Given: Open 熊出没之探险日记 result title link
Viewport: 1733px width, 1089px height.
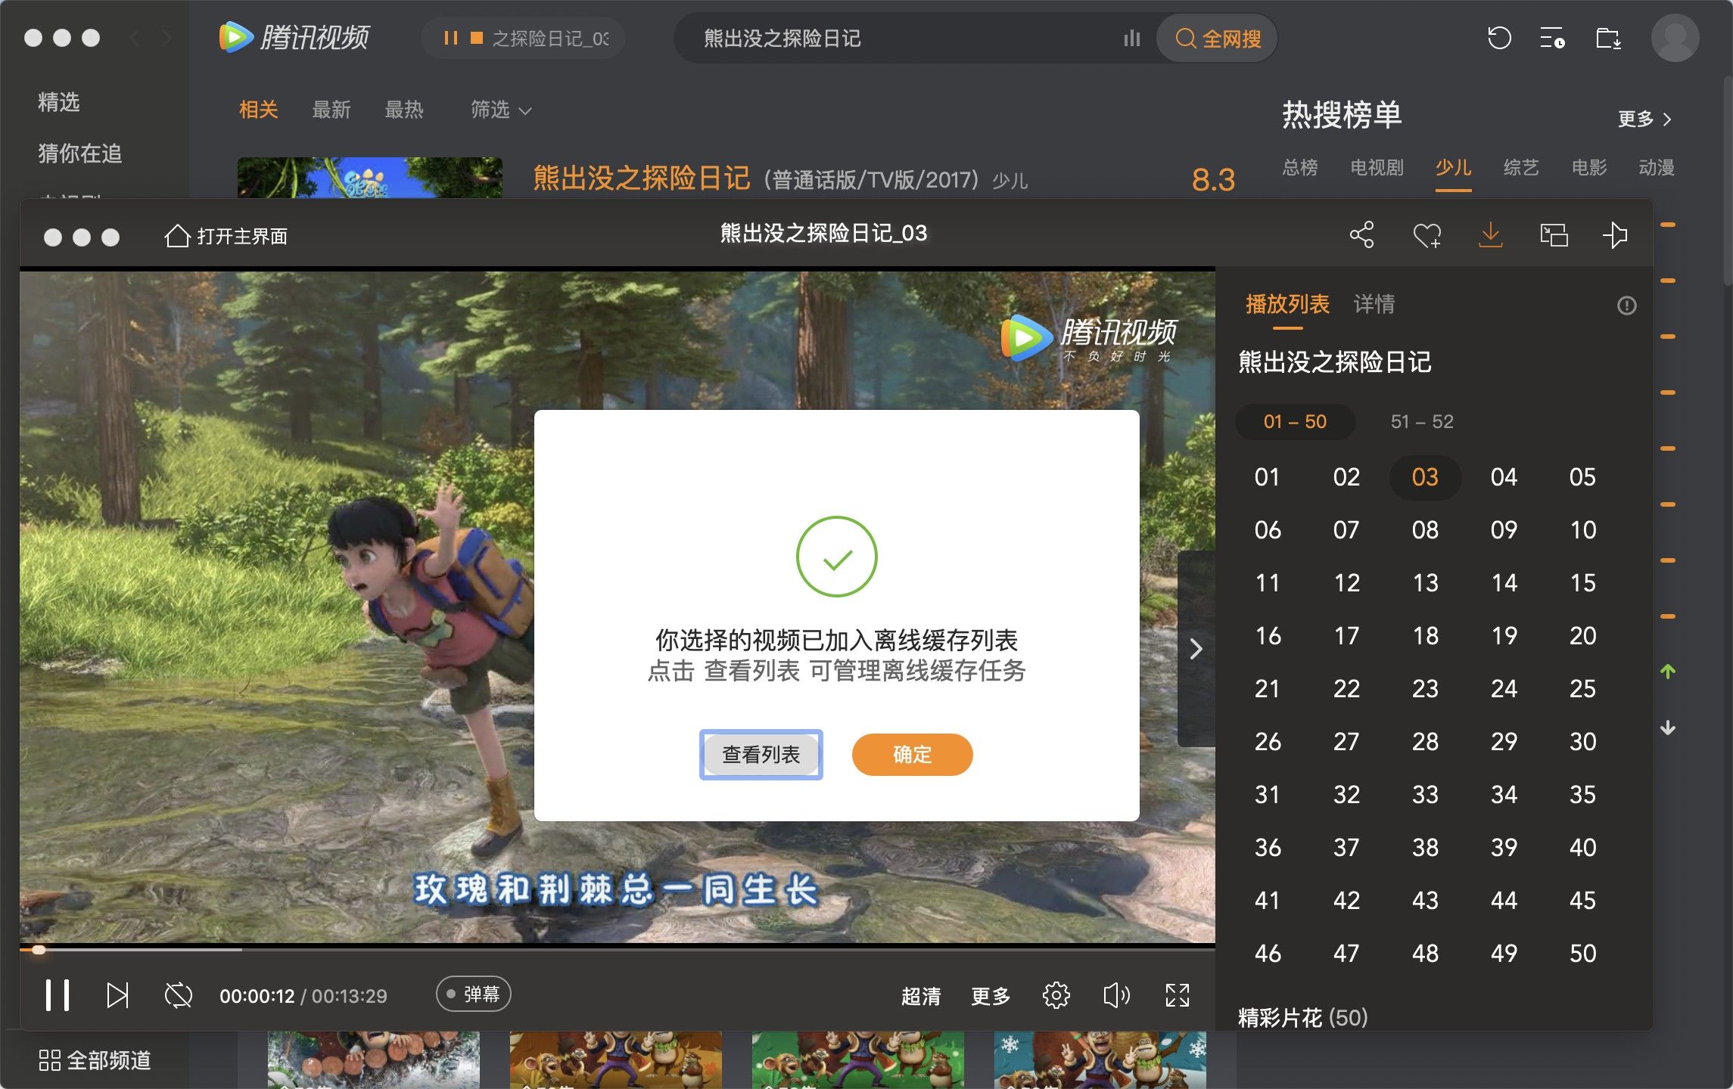Looking at the screenshot, I should pyautogui.click(x=642, y=178).
